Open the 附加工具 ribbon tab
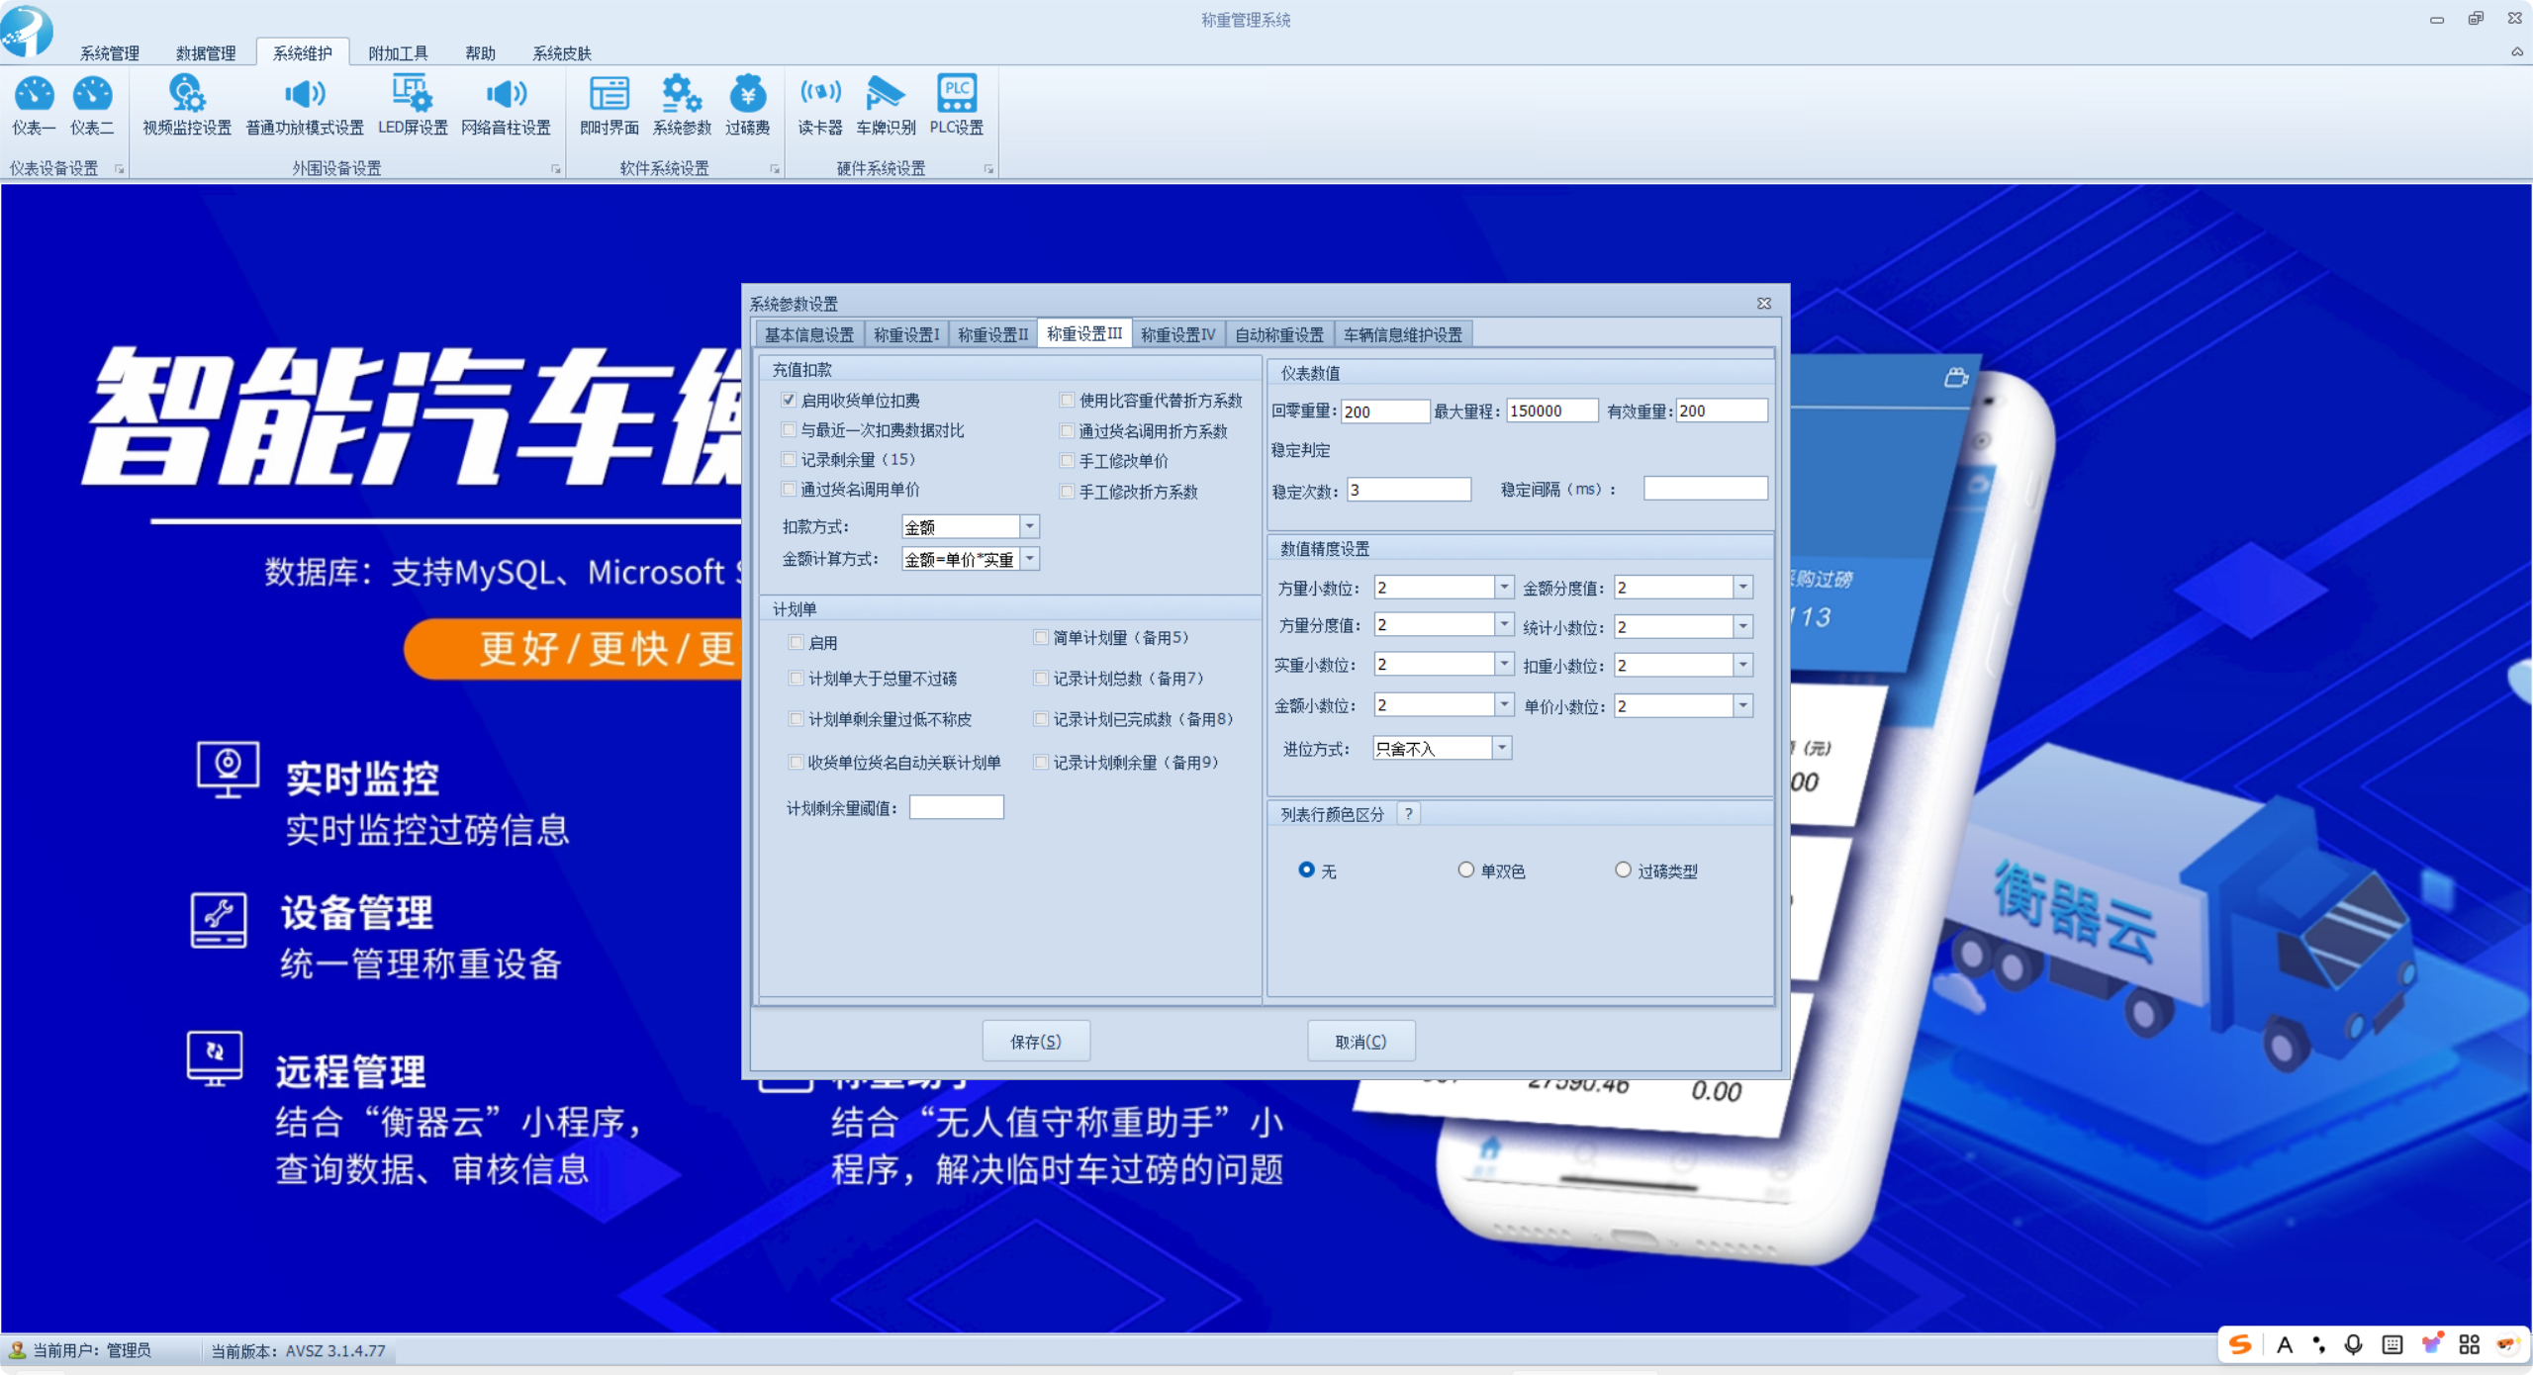The image size is (2533, 1375). pyautogui.click(x=398, y=53)
